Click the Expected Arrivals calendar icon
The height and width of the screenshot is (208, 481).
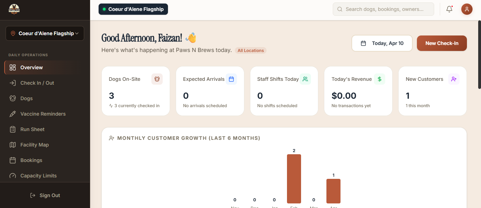(x=231, y=79)
